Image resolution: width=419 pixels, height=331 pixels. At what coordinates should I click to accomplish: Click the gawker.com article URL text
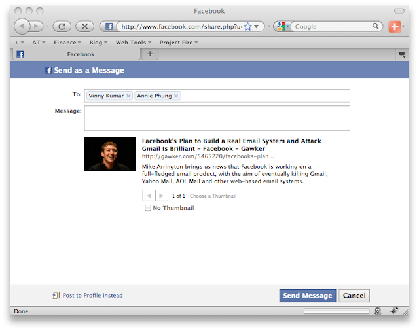click(208, 156)
